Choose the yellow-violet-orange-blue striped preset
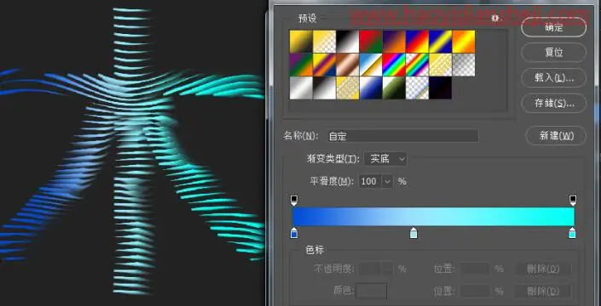Screen dimensions: 601x306 (x=324, y=65)
